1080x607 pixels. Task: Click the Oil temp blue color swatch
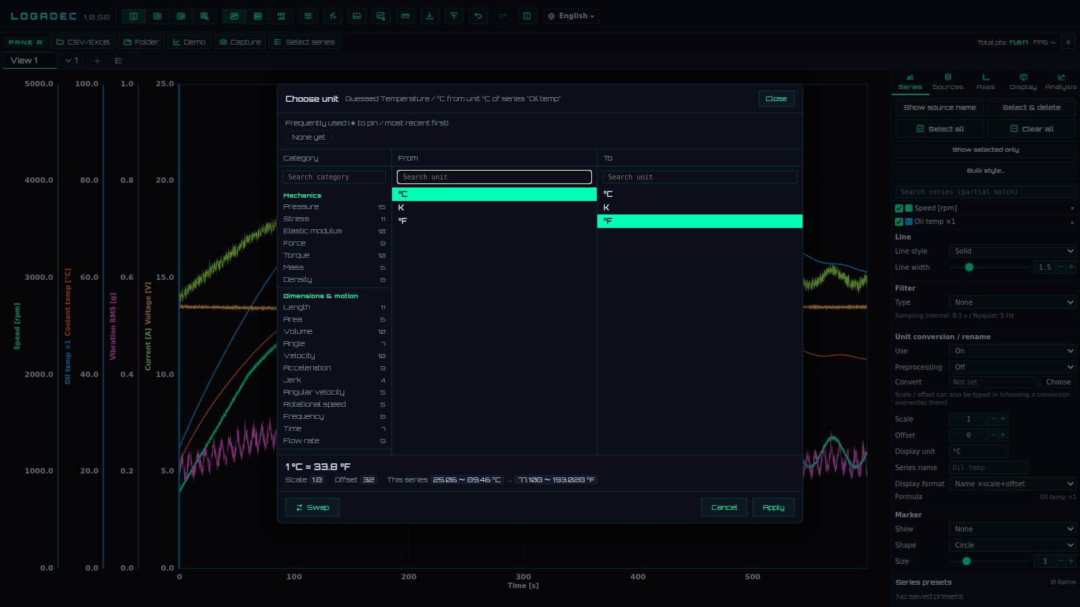point(909,222)
